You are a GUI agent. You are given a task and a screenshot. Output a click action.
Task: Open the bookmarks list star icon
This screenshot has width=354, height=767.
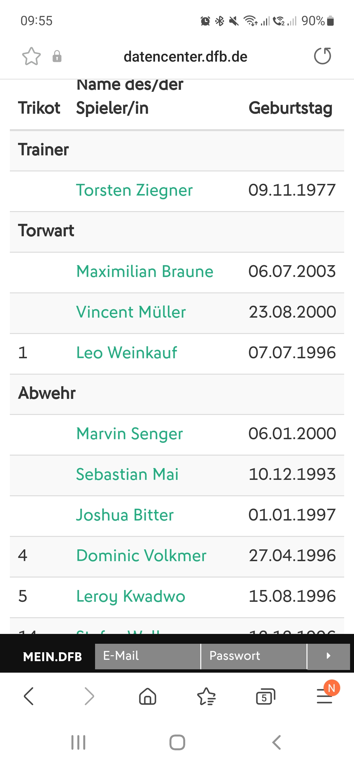tap(206, 696)
